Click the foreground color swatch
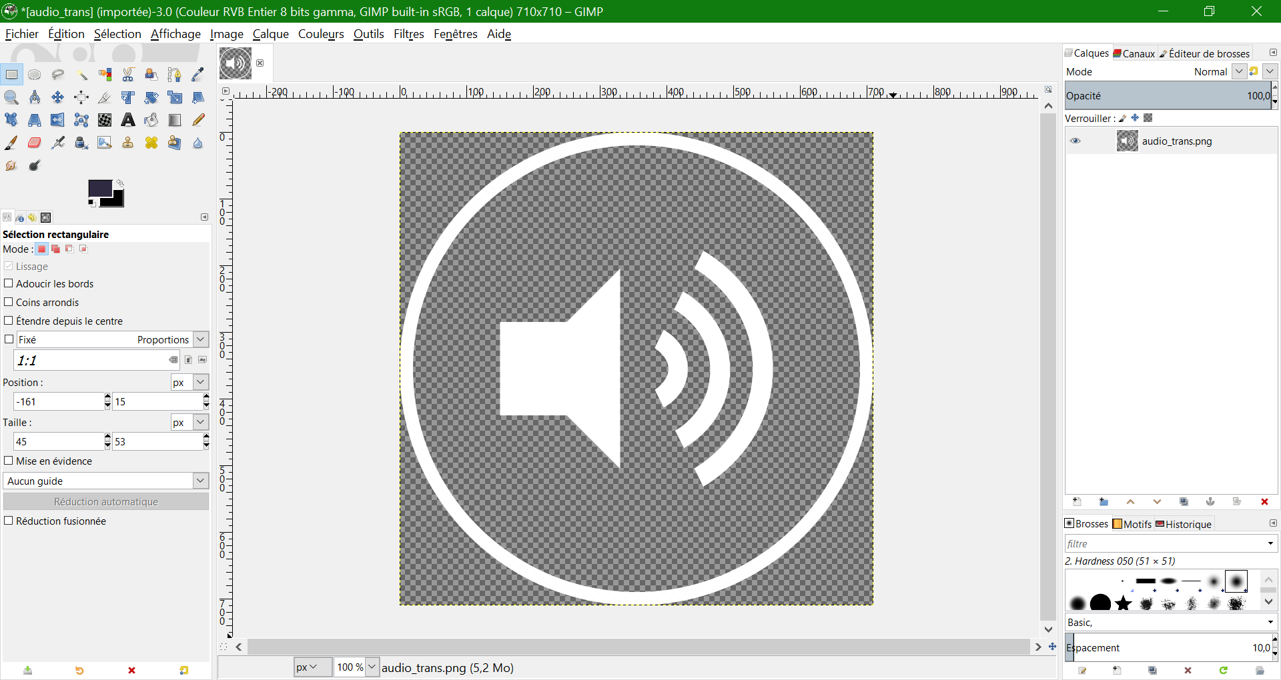Screen dimensions: 1281x680 (99, 189)
